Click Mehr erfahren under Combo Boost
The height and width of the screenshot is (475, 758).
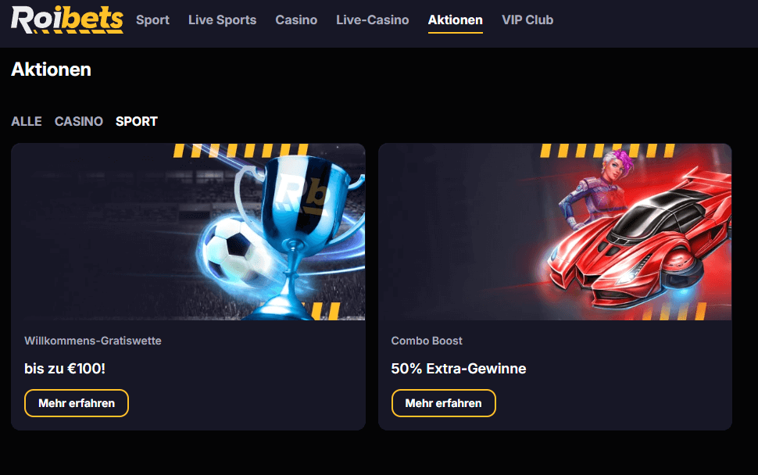(443, 403)
